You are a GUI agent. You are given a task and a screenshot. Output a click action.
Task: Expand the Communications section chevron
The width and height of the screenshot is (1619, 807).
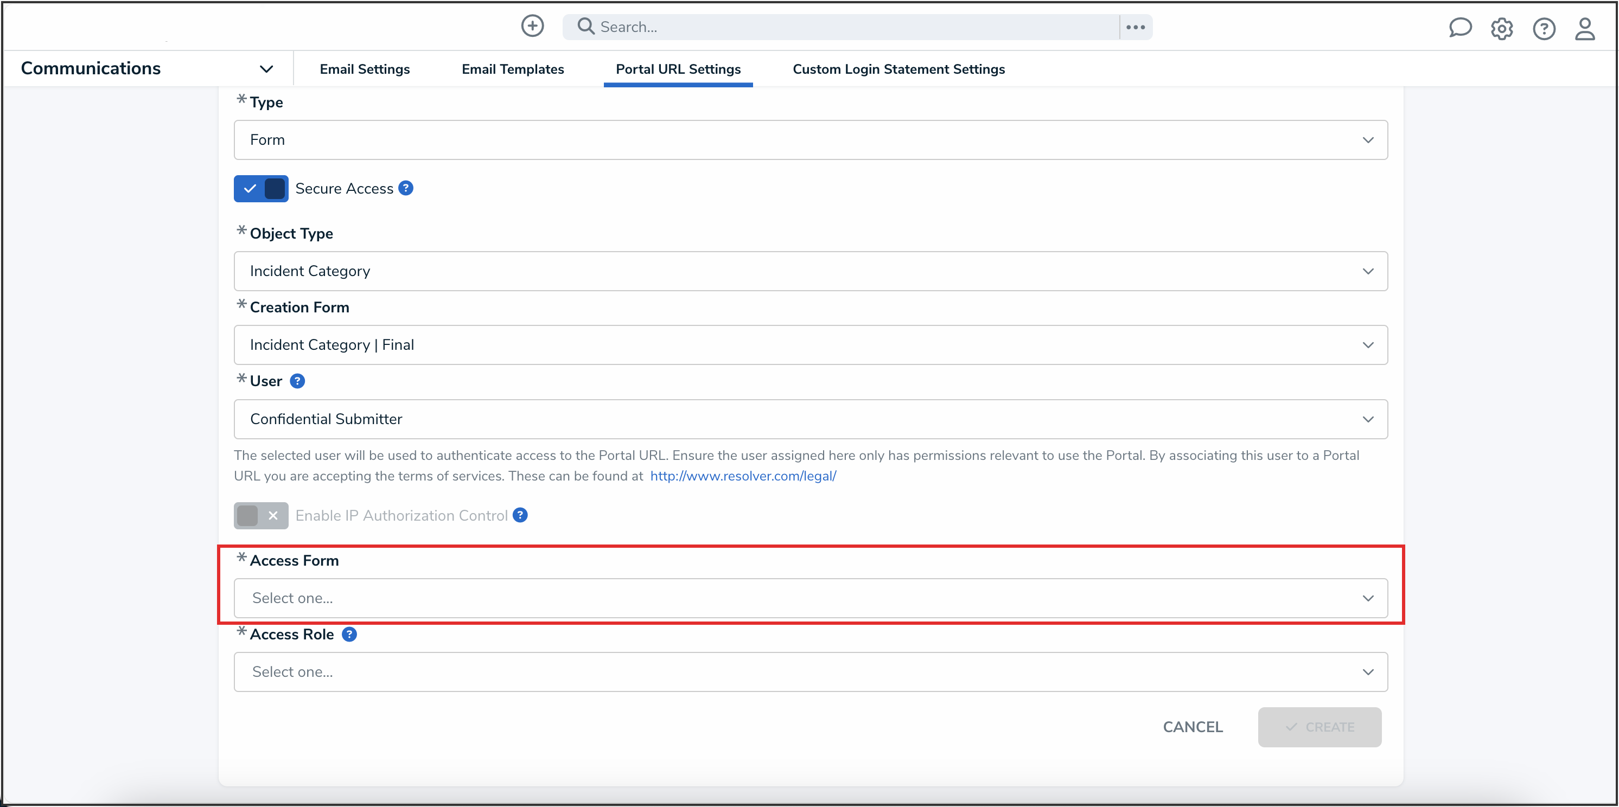pos(266,69)
